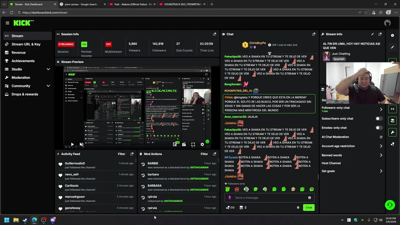Open the emoji picker in message box
Viewport: 400px width, 225px height.
coord(309,198)
